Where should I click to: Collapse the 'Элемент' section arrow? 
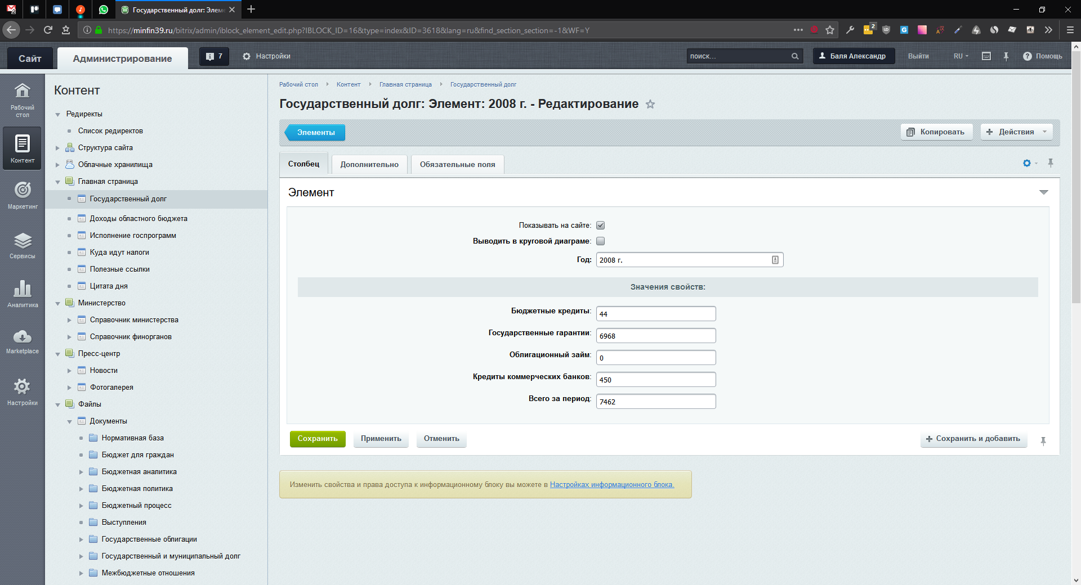point(1043,192)
